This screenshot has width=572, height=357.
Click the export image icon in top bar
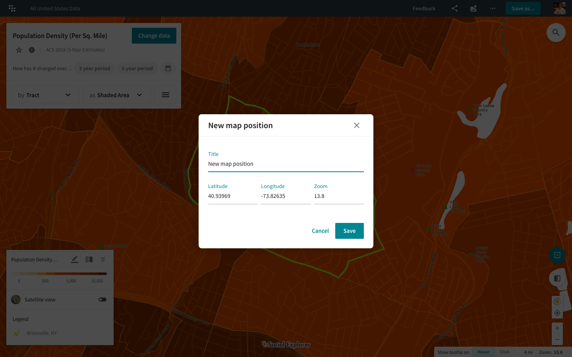point(473,8)
